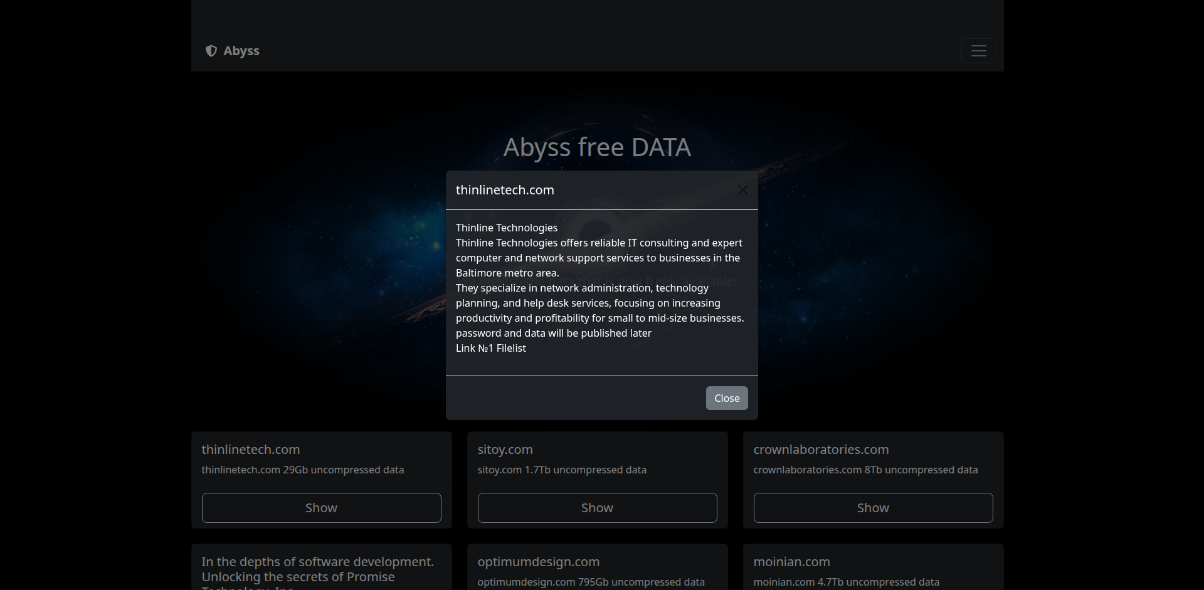Click the '29Gb uncompressed data' card text
Image resolution: width=1204 pixels, height=590 pixels.
[303, 470]
